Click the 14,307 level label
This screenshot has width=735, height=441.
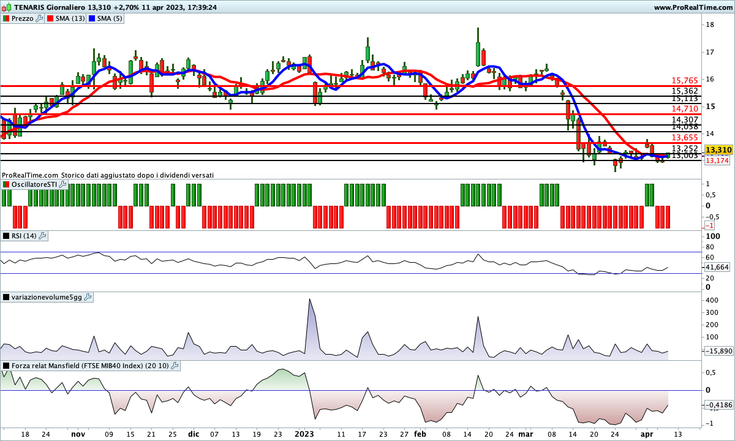pyautogui.click(x=685, y=119)
